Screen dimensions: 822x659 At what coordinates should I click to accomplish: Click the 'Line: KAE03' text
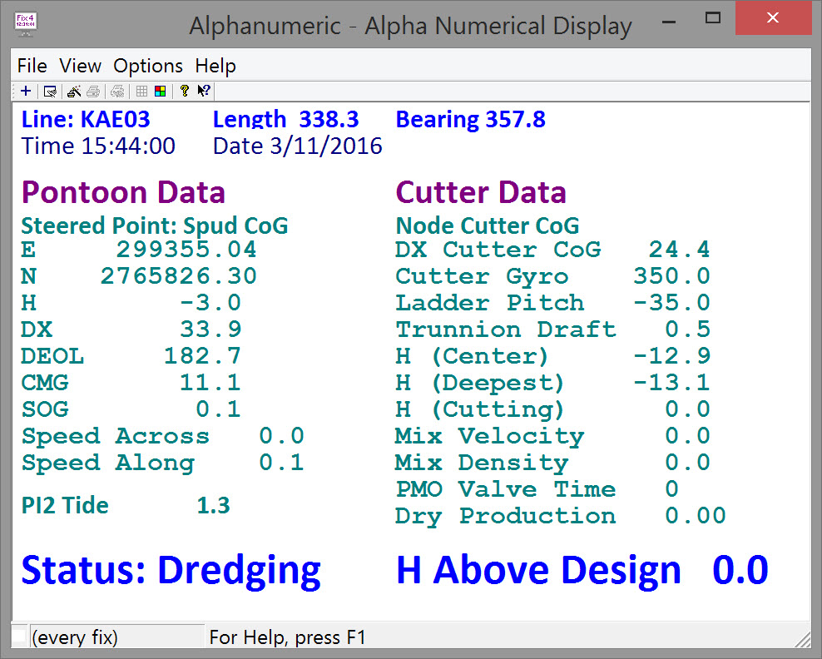[86, 120]
